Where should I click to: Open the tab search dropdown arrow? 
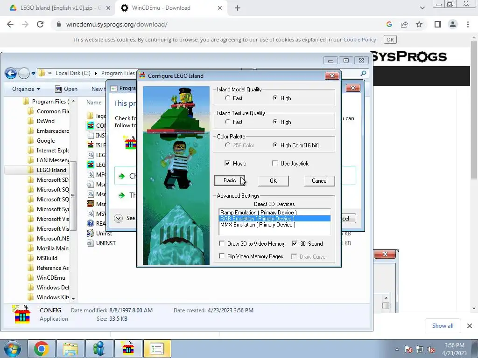[422, 8]
